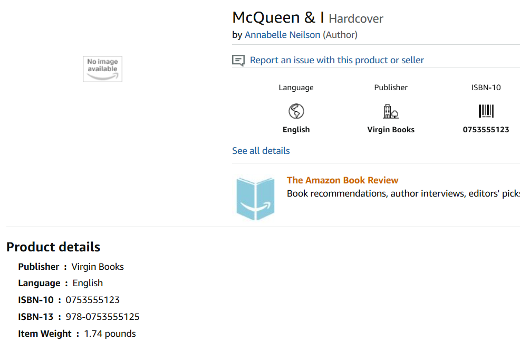520x351 pixels.
Task: Click the Hardcover format label
Action: 356,19
